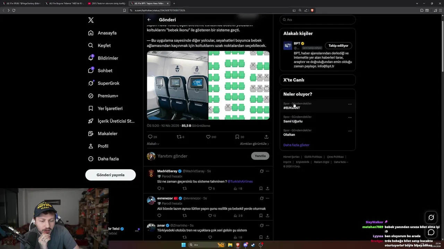Reply to the main post (29 comments)

tap(152, 137)
